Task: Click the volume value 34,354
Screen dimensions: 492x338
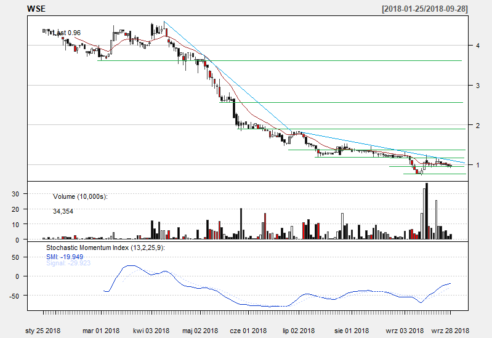Action: coord(63,211)
